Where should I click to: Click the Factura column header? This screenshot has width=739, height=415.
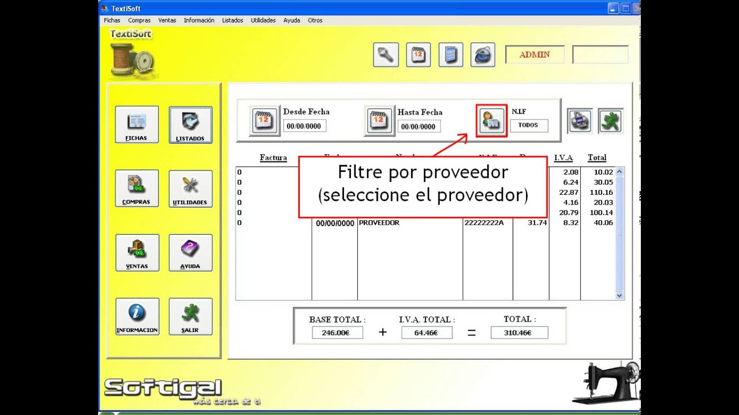pos(273,158)
